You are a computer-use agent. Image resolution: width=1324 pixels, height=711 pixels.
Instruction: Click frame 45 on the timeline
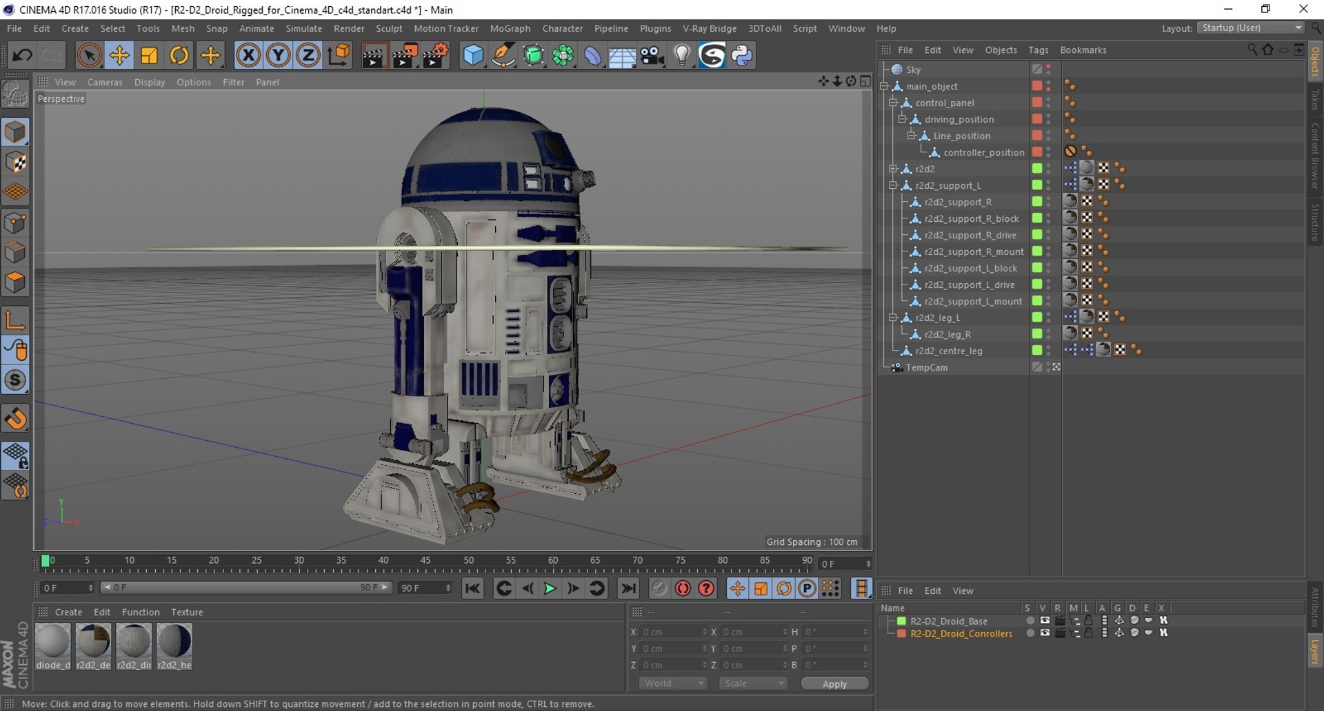click(x=425, y=561)
